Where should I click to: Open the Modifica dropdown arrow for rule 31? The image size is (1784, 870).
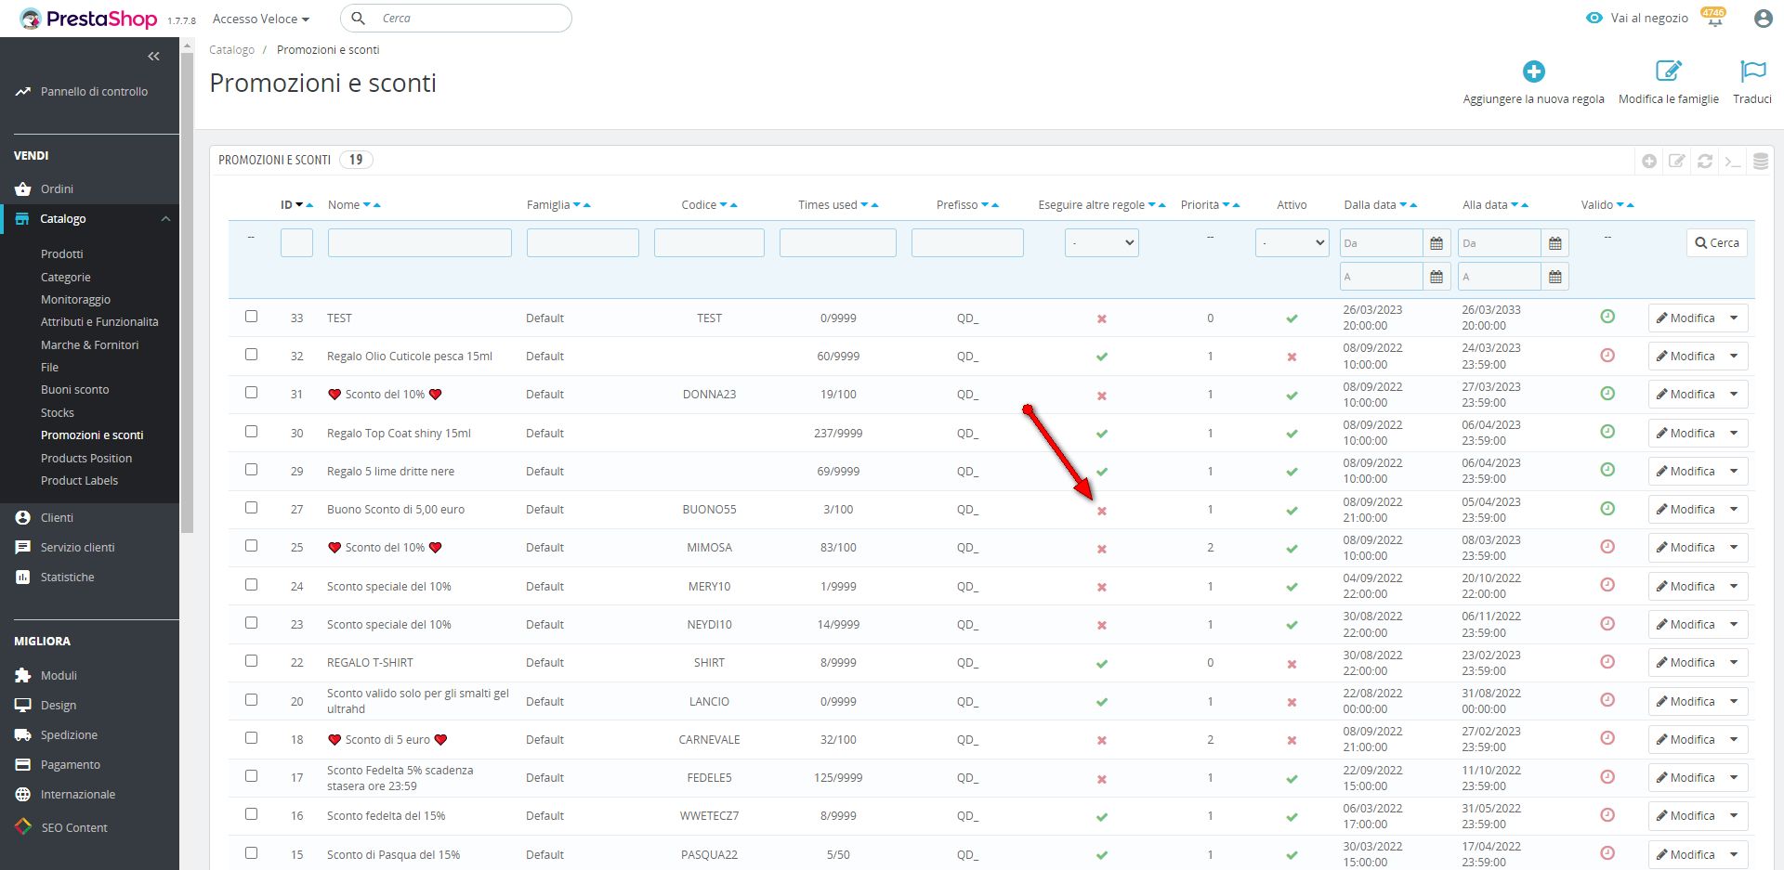tap(1734, 395)
